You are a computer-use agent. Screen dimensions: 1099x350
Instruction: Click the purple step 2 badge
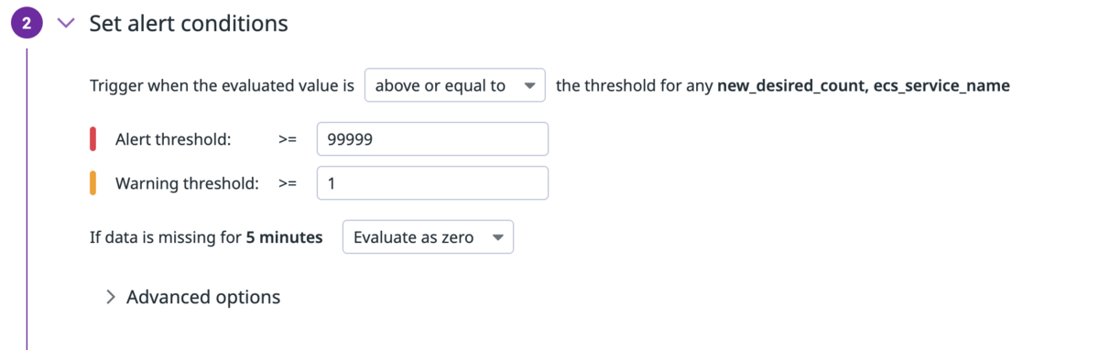coord(27,24)
